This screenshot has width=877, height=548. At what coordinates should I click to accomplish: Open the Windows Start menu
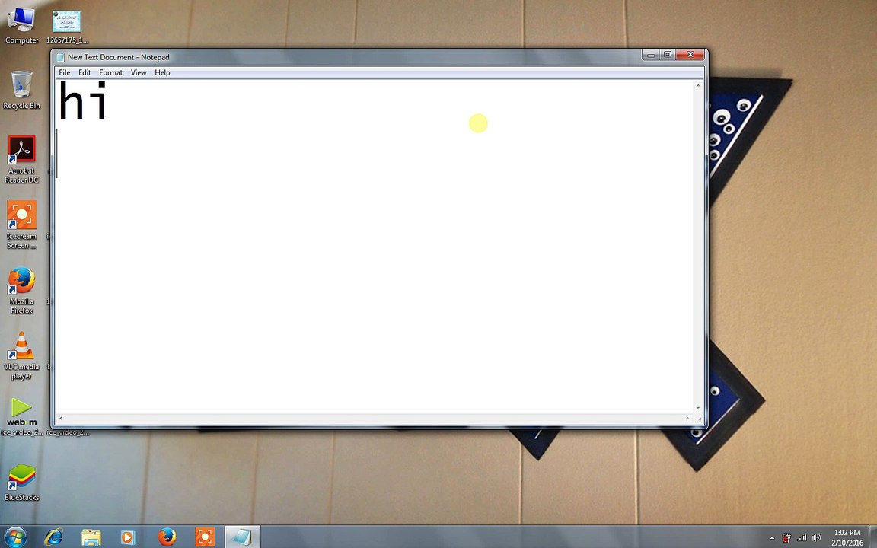point(15,537)
